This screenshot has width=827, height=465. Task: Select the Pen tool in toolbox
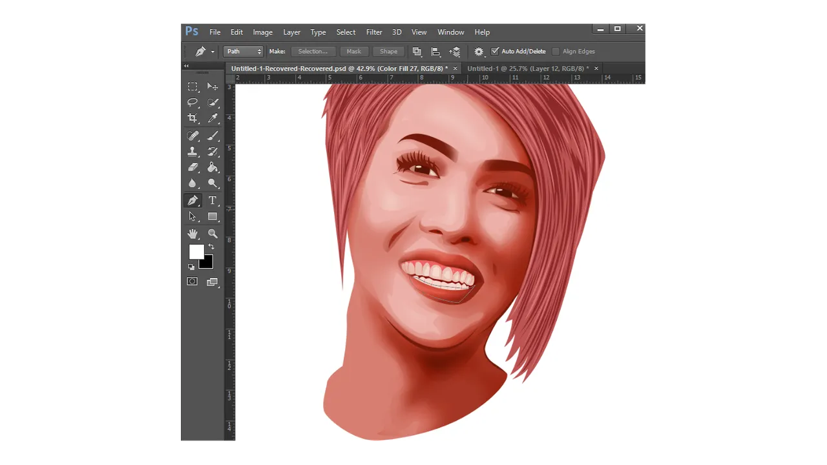pos(193,201)
